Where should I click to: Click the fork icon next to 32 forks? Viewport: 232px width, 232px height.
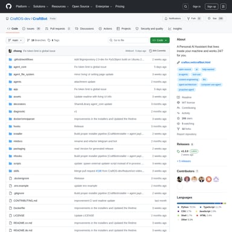[x=178, y=129]
